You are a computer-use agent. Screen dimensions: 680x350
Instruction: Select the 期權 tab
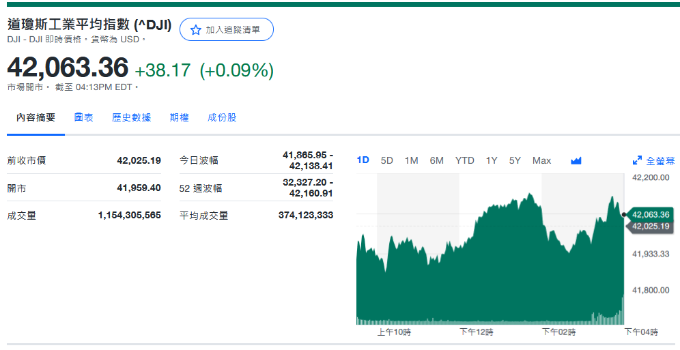(179, 117)
